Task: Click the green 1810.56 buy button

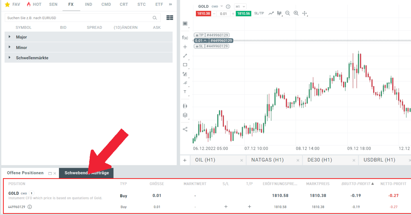Action: point(243,13)
